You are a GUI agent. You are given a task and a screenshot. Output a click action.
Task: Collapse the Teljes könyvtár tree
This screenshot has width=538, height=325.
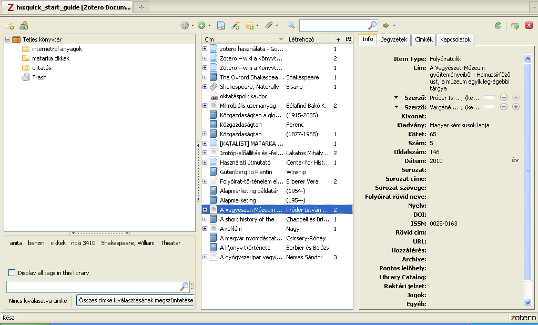[7, 39]
